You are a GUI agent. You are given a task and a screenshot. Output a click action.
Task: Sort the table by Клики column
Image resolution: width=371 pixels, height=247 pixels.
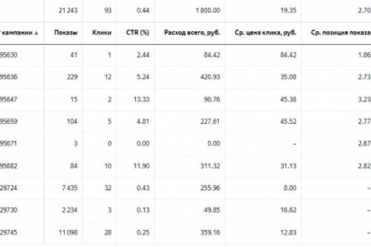tap(103, 33)
